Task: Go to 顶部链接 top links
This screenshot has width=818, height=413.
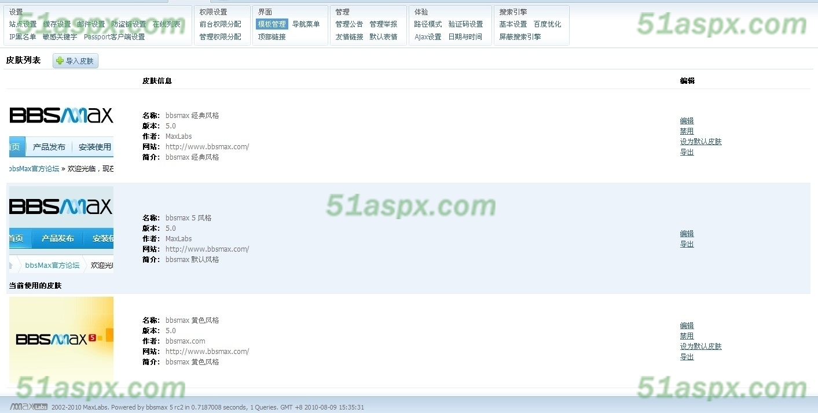Action: (x=272, y=37)
